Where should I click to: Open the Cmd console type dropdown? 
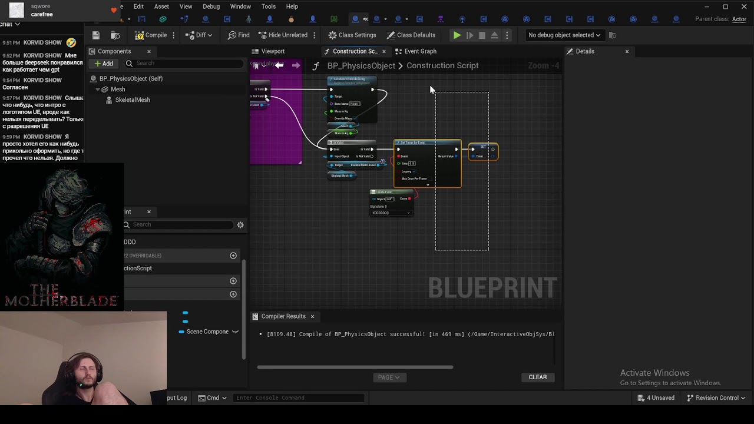point(213,398)
